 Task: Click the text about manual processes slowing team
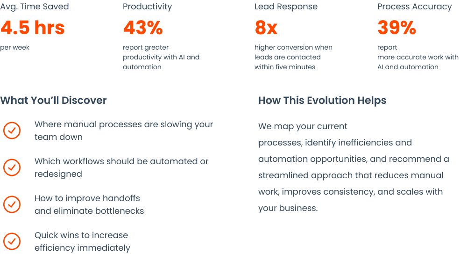click(124, 131)
